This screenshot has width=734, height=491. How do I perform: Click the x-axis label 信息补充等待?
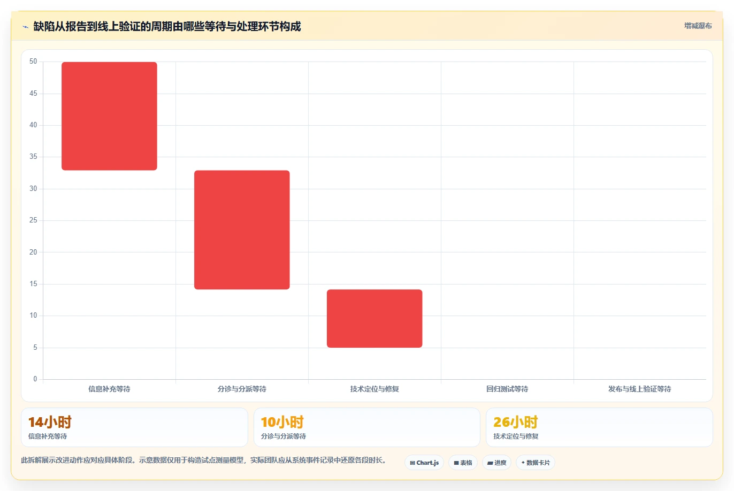(109, 389)
